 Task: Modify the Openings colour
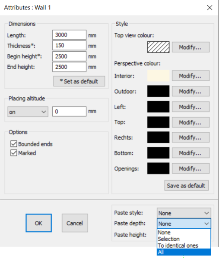pos(190,168)
